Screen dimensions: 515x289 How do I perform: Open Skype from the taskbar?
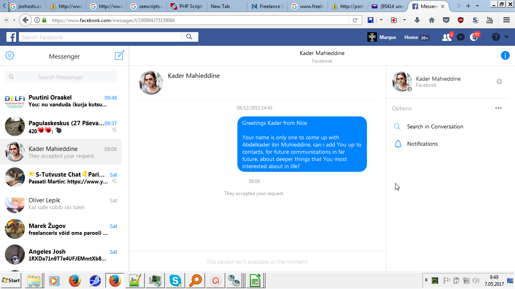tap(175, 280)
